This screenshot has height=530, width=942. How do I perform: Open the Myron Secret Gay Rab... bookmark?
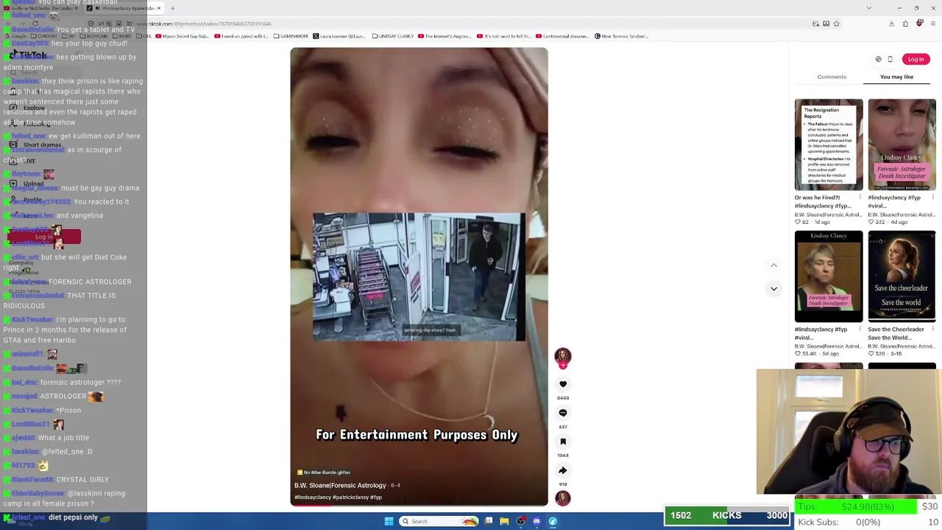click(182, 36)
